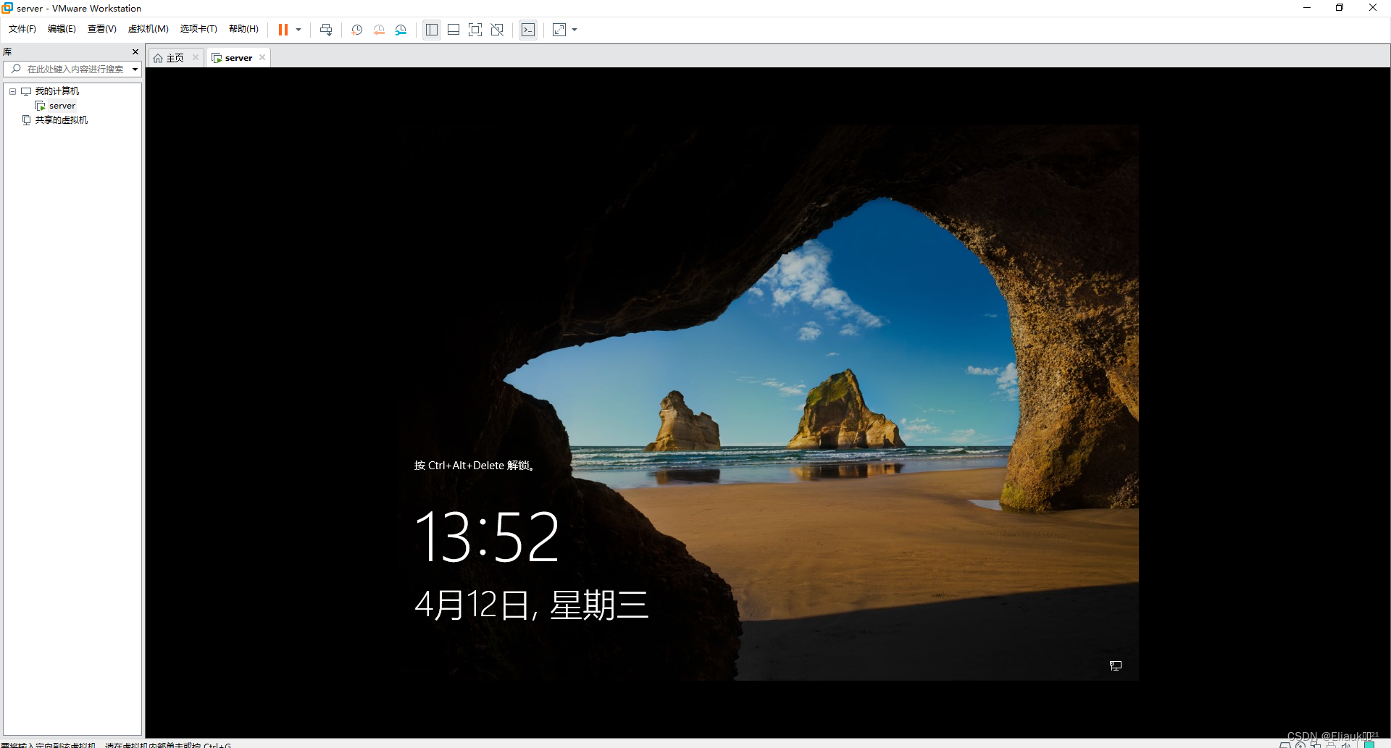Click the hard disk status icon
The image size is (1391, 748).
click(1285, 744)
